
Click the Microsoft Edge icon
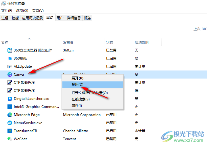point(10,115)
